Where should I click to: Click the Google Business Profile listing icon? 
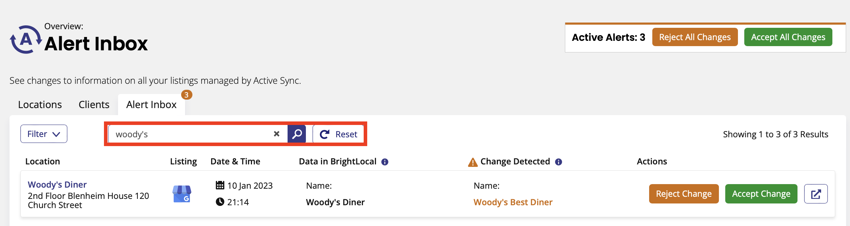click(x=182, y=194)
